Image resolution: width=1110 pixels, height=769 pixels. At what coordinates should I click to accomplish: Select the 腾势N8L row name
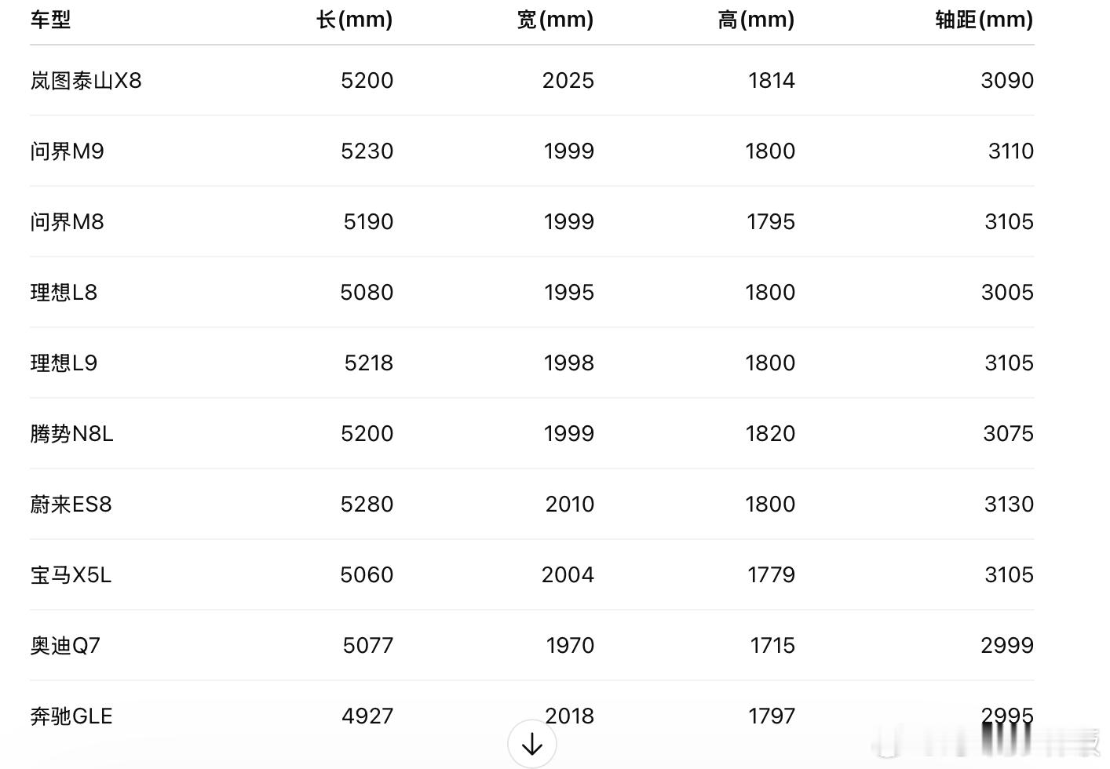tap(71, 434)
